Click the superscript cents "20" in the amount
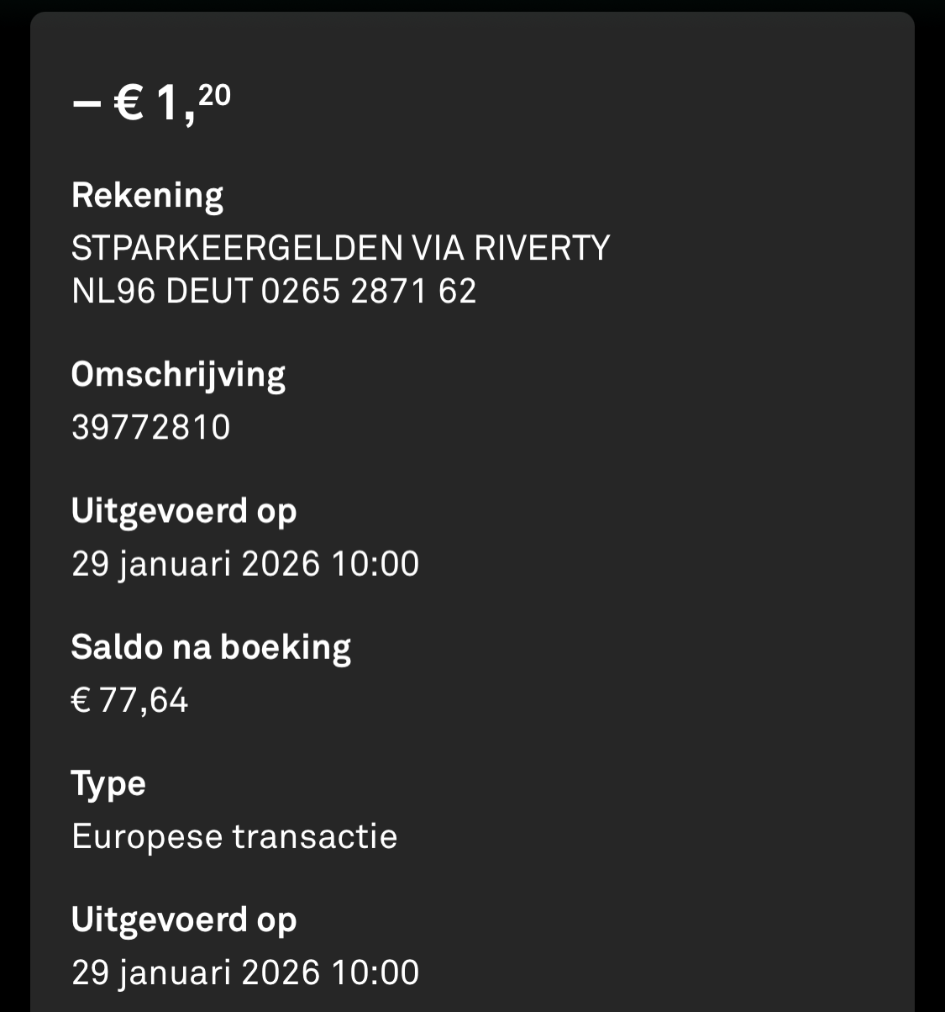Image resolution: width=945 pixels, height=1012 pixels. (x=214, y=95)
